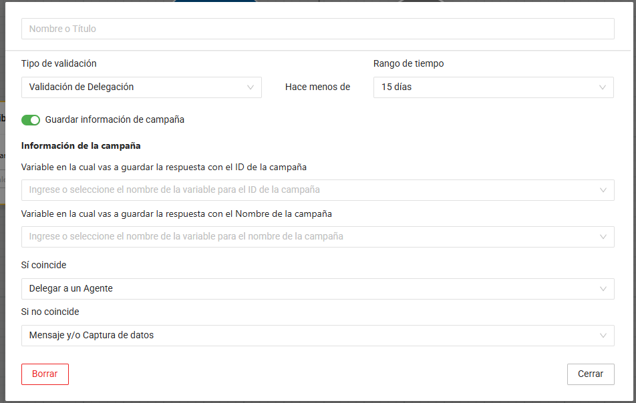This screenshot has width=636, height=403.
Task: Select the campaign name variable combo box
Action: pos(307,237)
